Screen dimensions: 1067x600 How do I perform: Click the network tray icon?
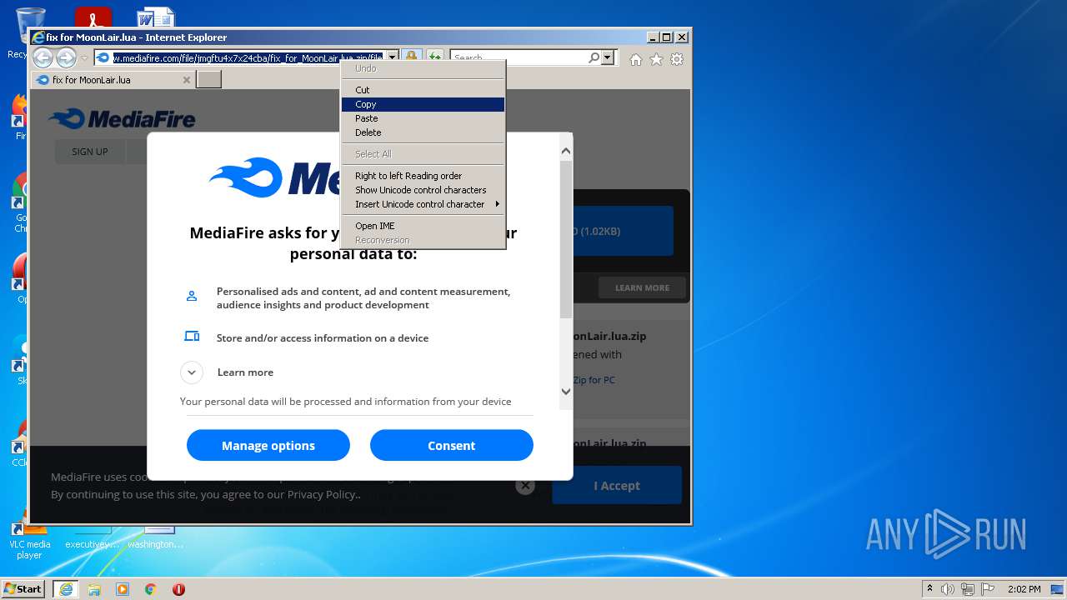pos(968,589)
